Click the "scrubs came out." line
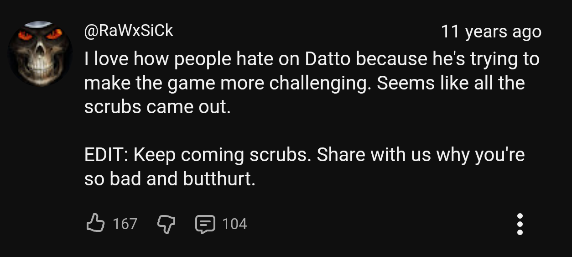The image size is (572, 257). [157, 107]
